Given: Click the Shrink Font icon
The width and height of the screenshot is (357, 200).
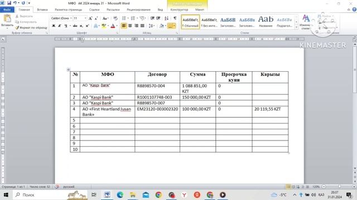Looking at the screenshot, I should [x=96, y=18].
